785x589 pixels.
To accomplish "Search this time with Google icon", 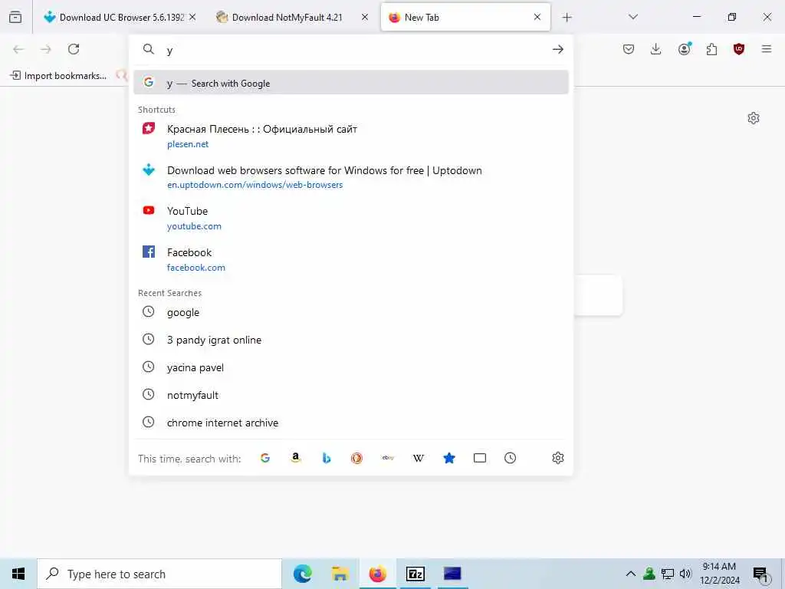I will pyautogui.click(x=265, y=458).
